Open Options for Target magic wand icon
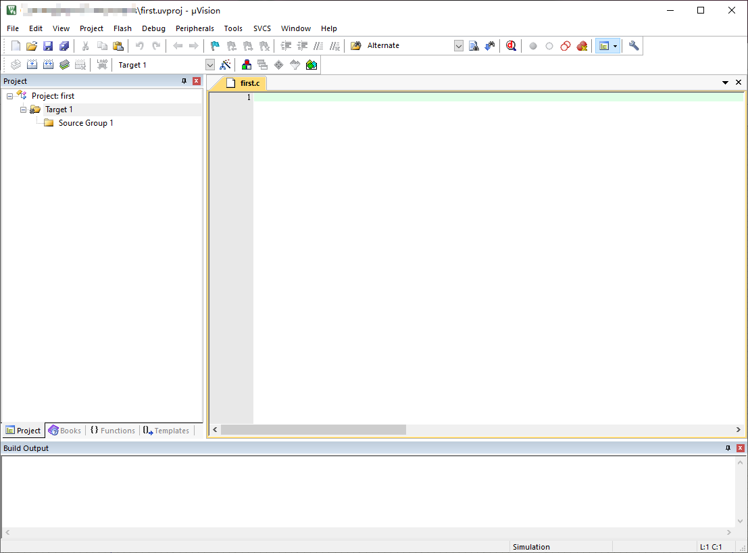The image size is (748, 553). point(225,64)
